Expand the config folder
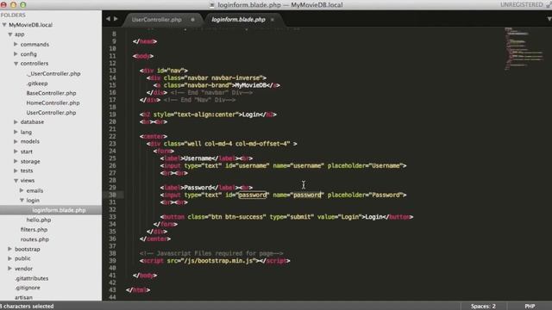The width and height of the screenshot is (552, 310). coord(16,54)
